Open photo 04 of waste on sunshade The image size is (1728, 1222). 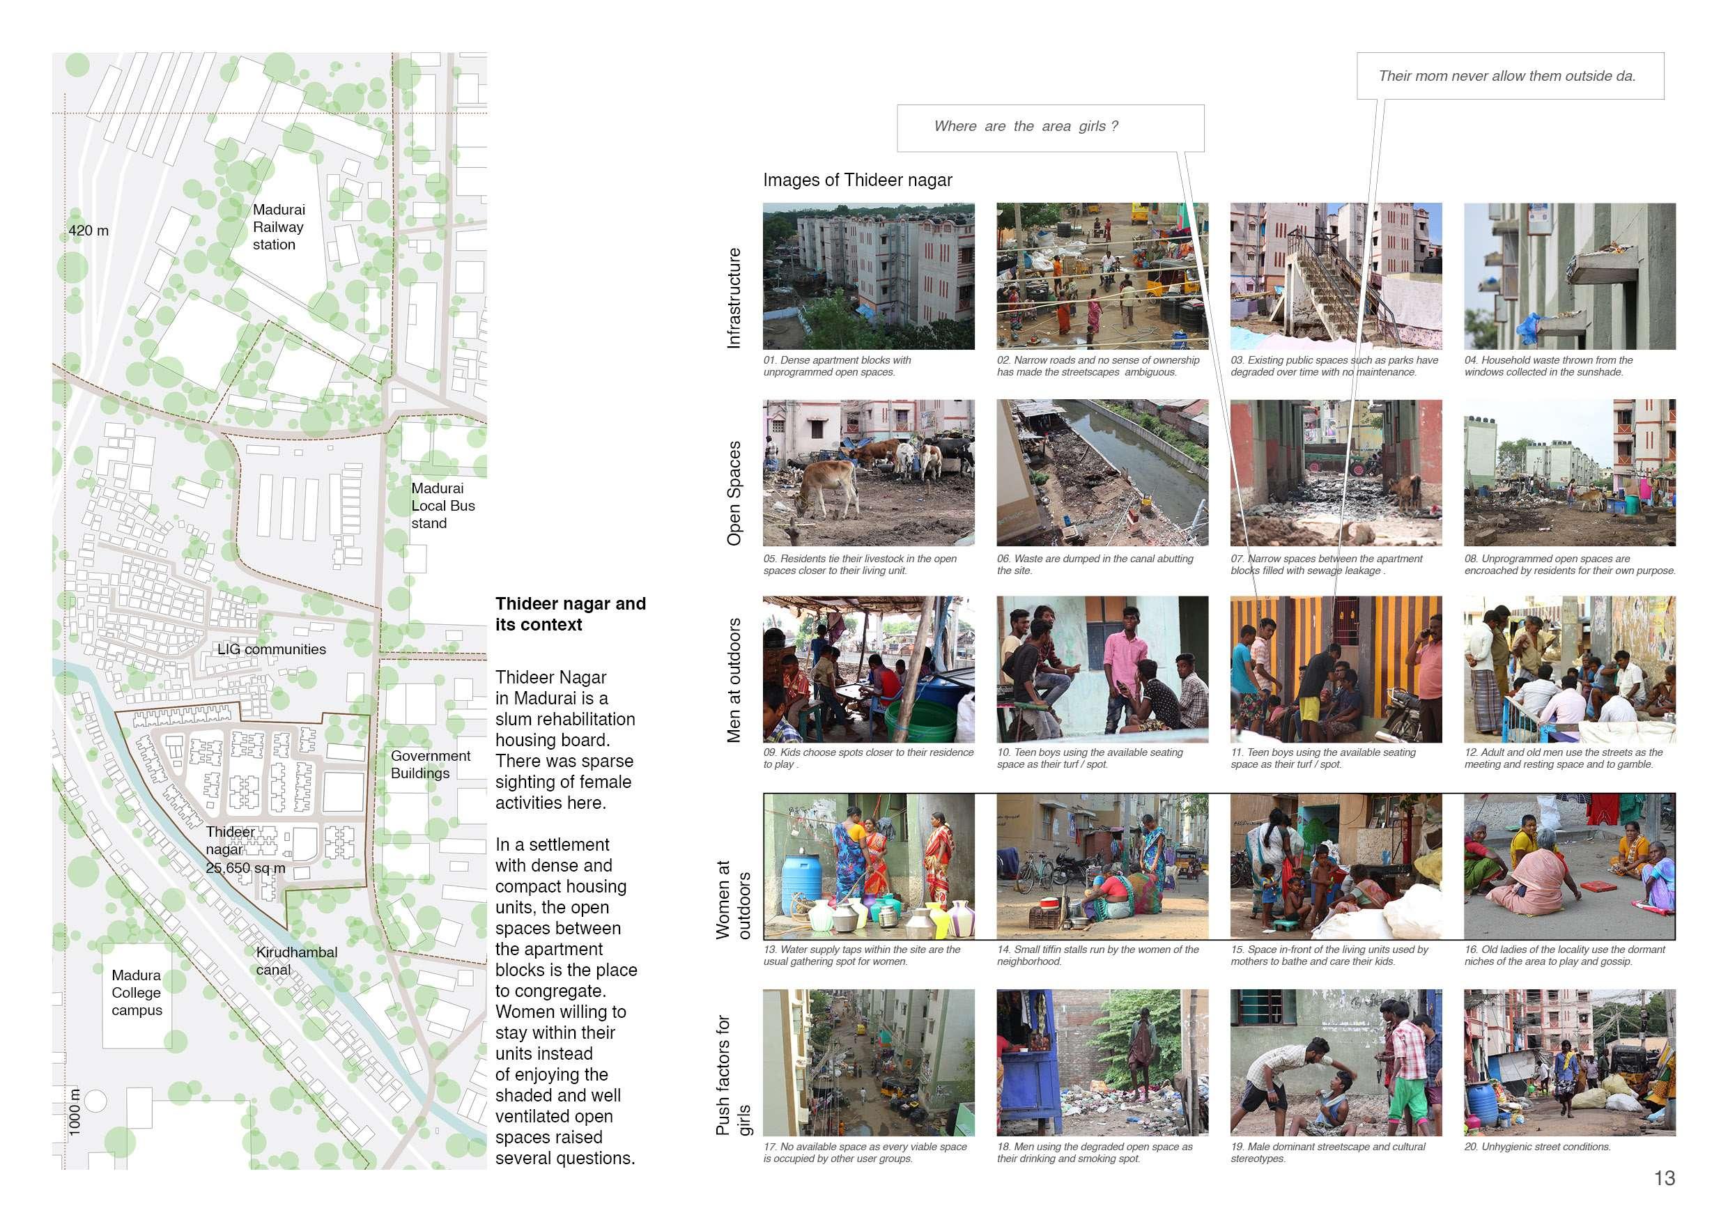tap(1569, 275)
